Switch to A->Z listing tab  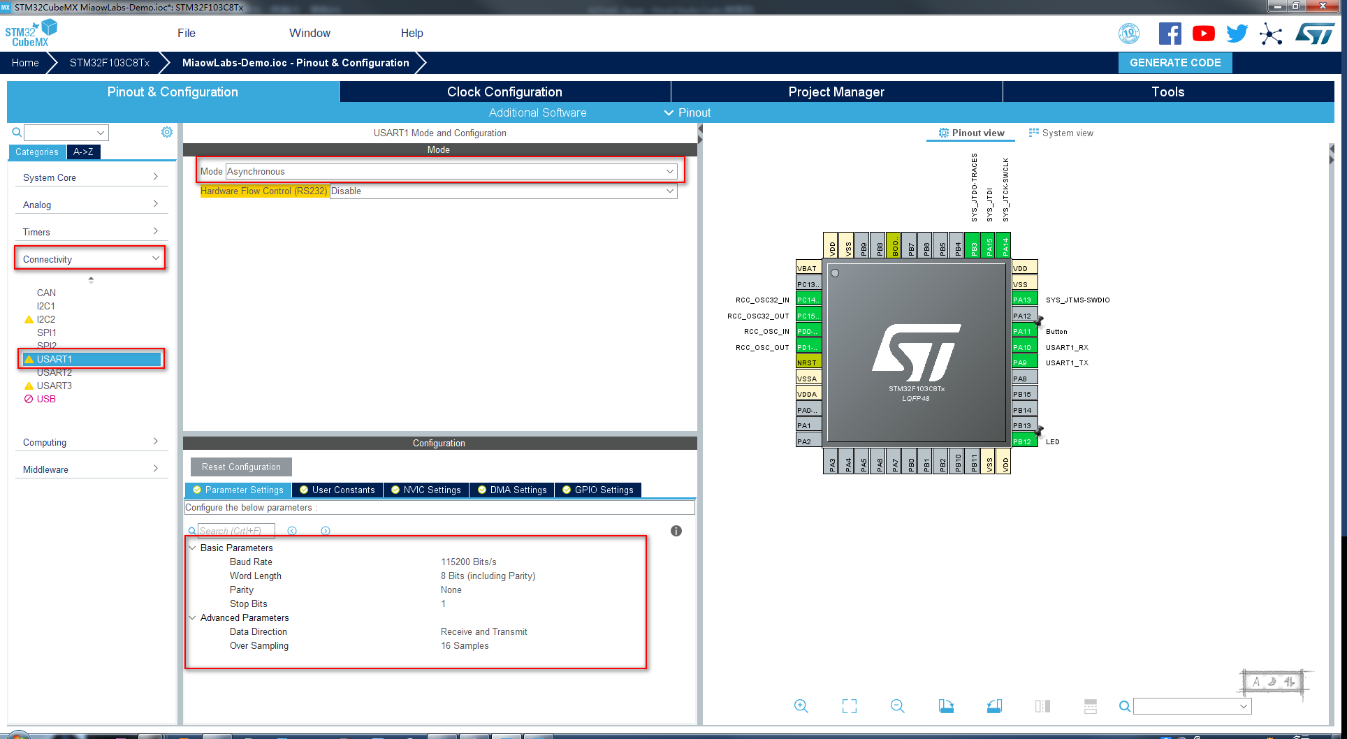pos(83,152)
